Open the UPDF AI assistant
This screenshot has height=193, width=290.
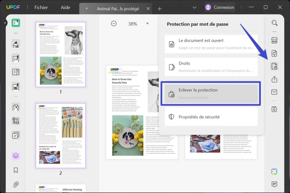point(274,172)
